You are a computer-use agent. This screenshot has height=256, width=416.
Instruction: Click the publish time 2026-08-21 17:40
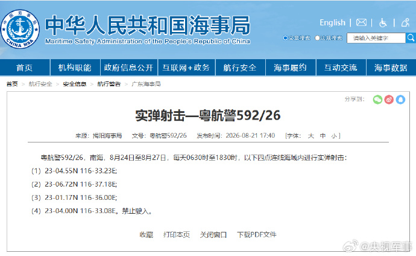(x=250, y=136)
